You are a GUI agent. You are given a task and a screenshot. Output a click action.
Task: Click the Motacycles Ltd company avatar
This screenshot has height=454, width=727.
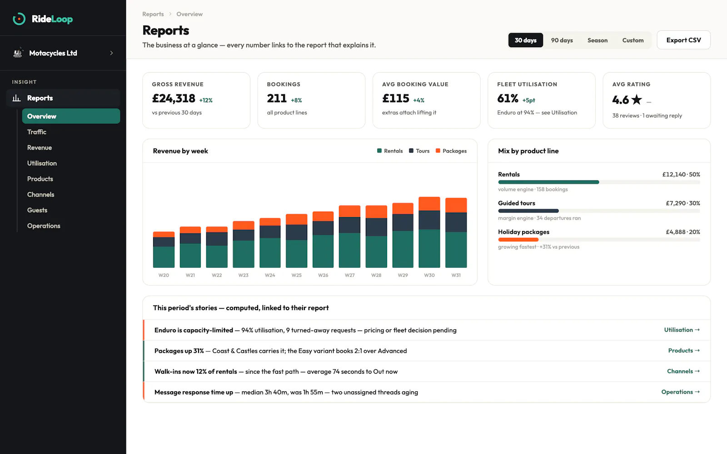pyautogui.click(x=18, y=53)
